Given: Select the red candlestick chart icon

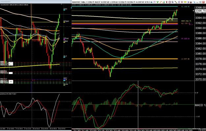Looking at the screenshot, I should pos(166,2).
